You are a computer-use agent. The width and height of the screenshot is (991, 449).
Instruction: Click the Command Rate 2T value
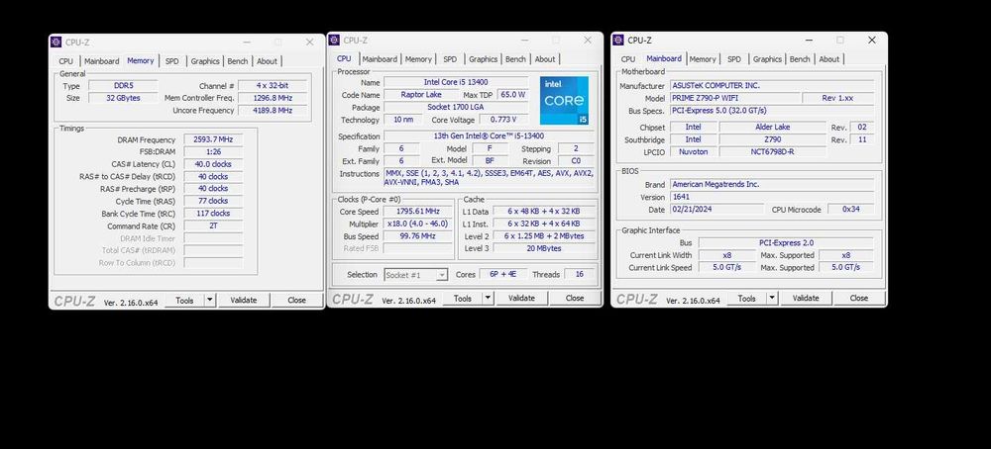[214, 225]
